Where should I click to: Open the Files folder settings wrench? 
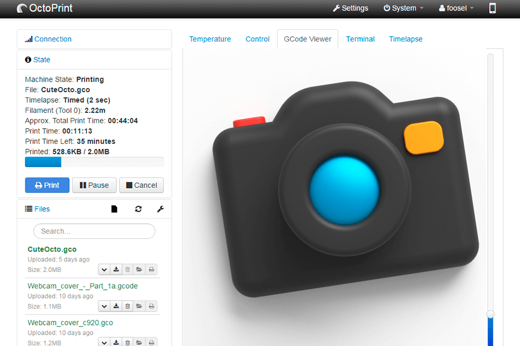pos(160,209)
